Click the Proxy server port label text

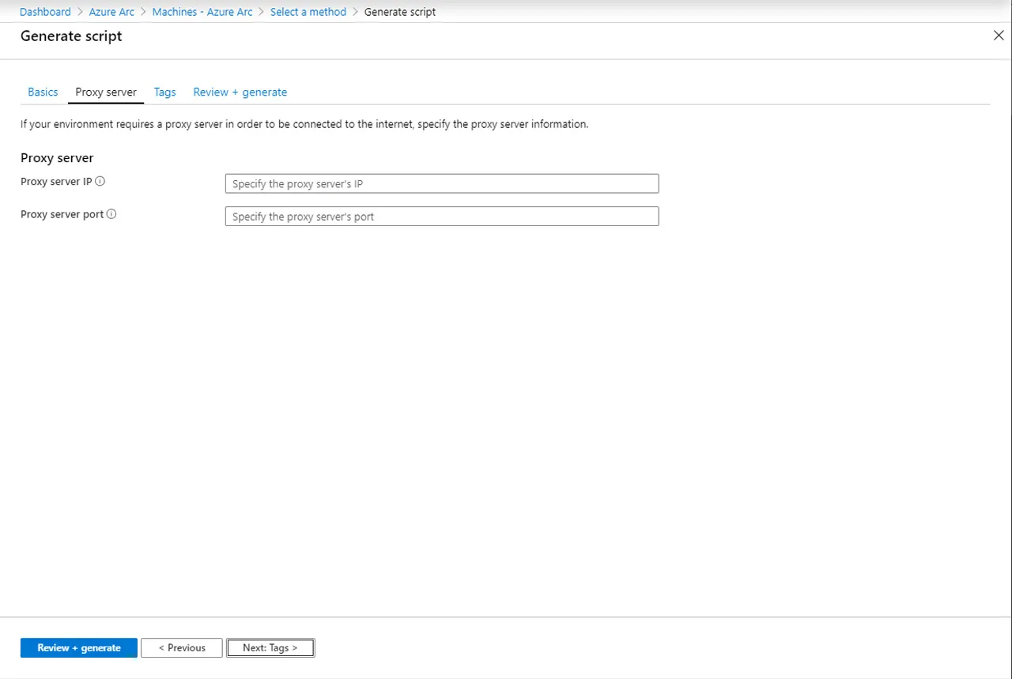pos(62,214)
